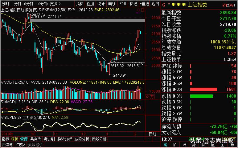Open the list icon next to 999999
The height and width of the screenshot is (148, 238).
(x=169, y=5)
